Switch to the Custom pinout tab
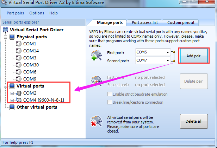The height and width of the screenshot is (148, 217). tap(181, 22)
